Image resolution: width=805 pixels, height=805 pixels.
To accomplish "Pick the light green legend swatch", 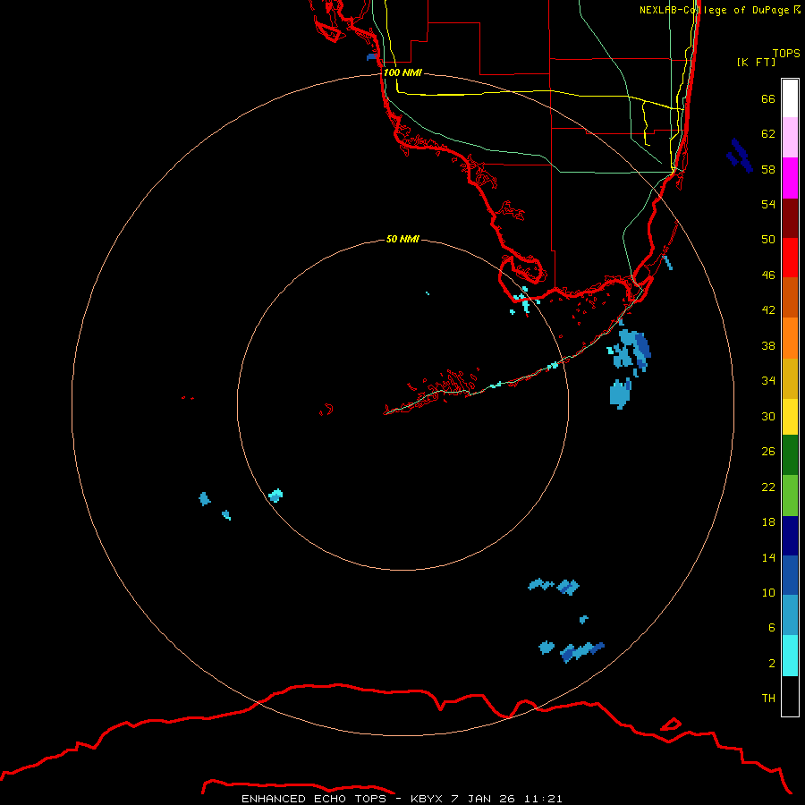I will pos(790,496).
